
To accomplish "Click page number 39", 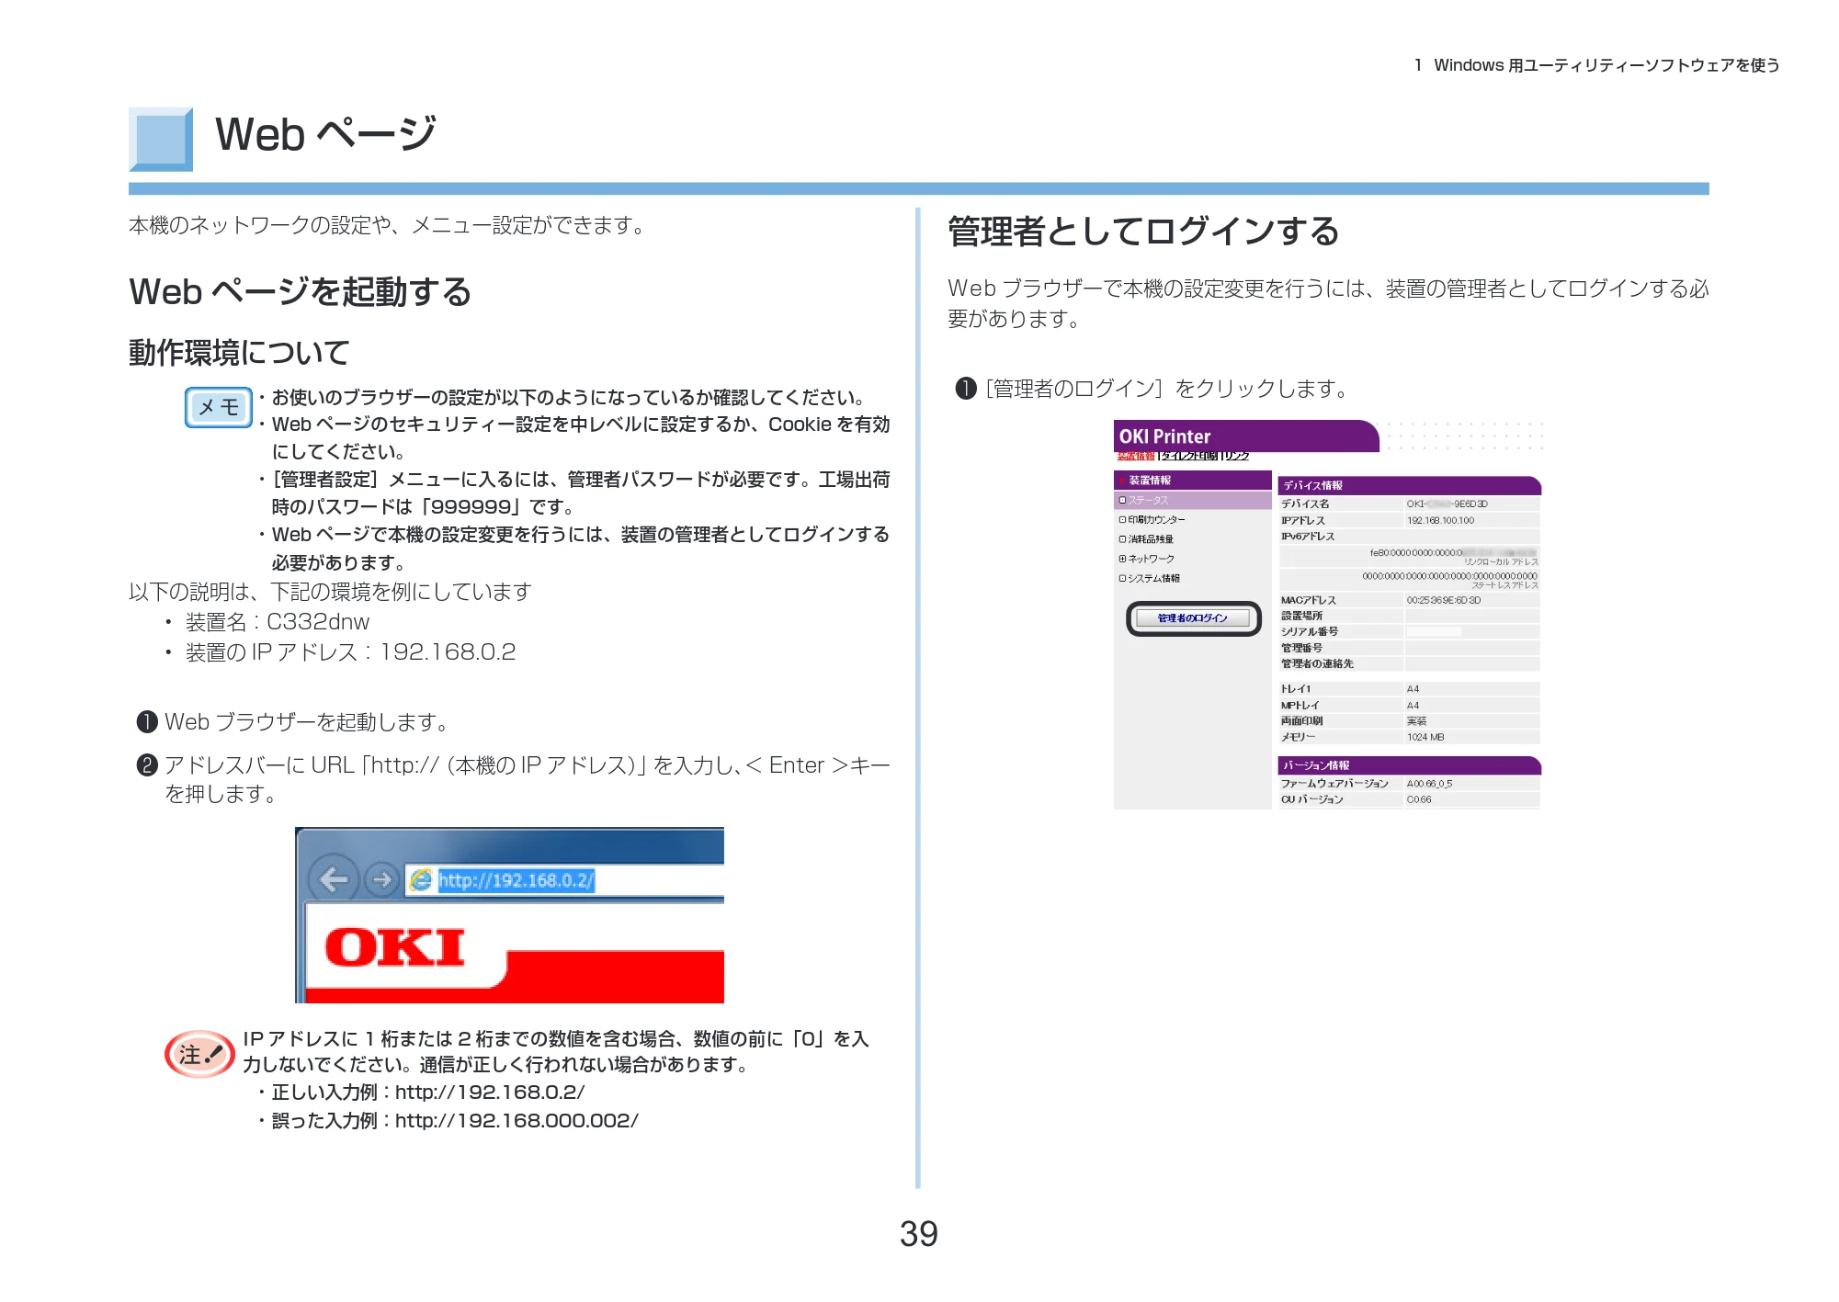I will click(x=918, y=1234).
